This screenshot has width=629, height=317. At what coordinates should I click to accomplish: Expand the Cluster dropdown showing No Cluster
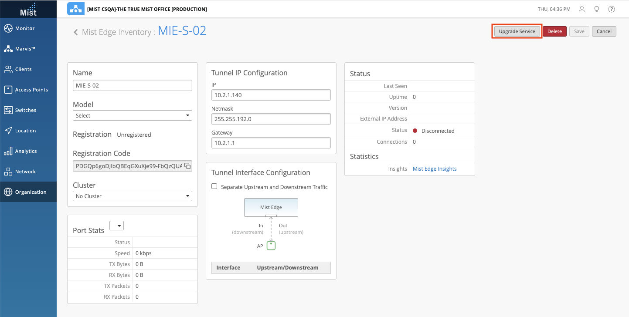point(132,196)
